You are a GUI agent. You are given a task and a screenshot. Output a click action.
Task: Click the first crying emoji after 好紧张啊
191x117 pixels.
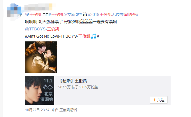(x=82, y=21)
